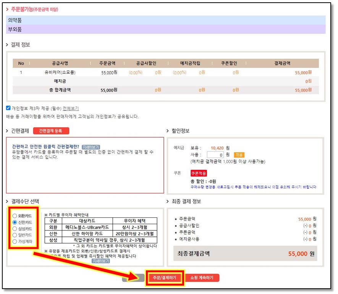Expand the 부외품 category bar

(165, 29)
